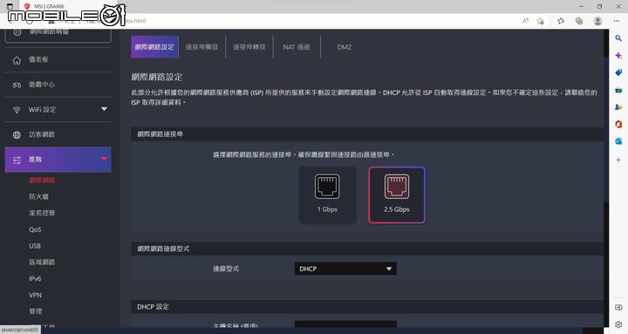The image size is (628, 334).
Task: Click the DHCP 設定 section header
Action: point(367,307)
